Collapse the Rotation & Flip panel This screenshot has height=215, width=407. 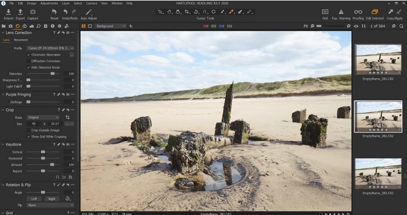[3, 185]
